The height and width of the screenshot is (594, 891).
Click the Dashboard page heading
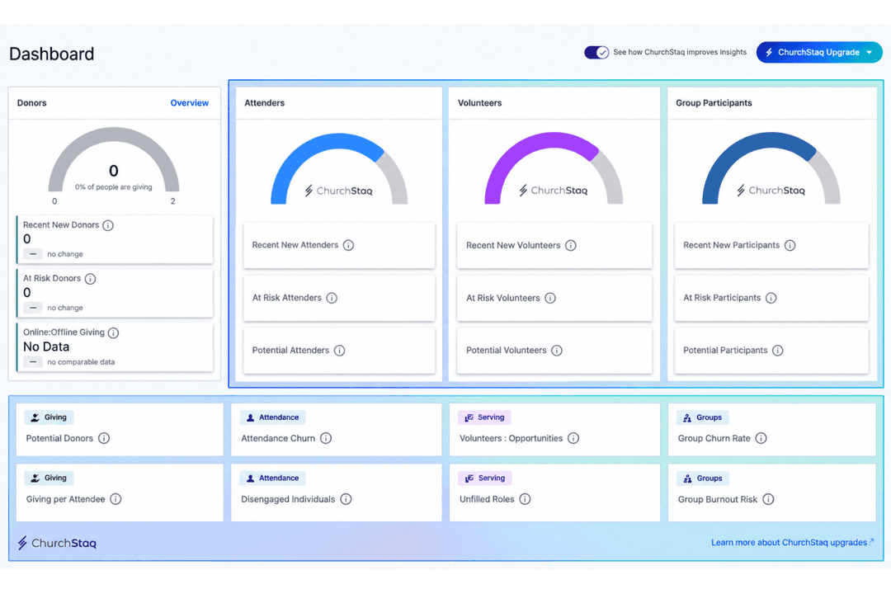click(x=52, y=54)
